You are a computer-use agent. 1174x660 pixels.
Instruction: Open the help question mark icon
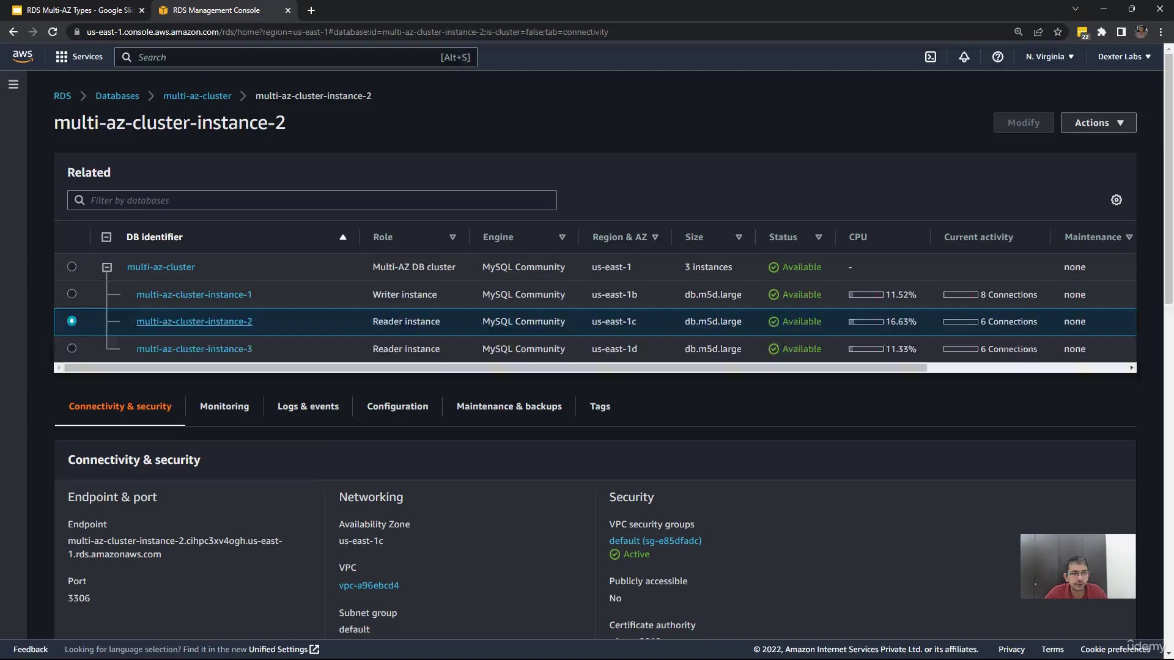[997, 57]
